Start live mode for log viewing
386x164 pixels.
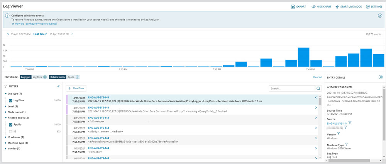pyautogui.click(x=349, y=7)
